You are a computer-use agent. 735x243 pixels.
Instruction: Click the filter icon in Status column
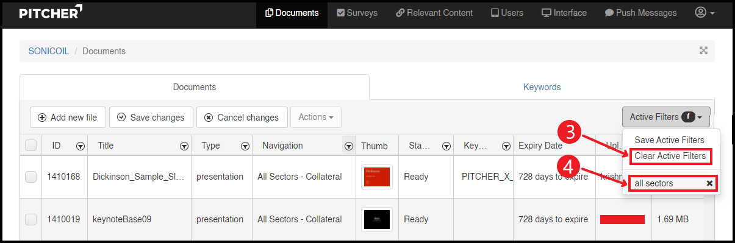coord(446,146)
